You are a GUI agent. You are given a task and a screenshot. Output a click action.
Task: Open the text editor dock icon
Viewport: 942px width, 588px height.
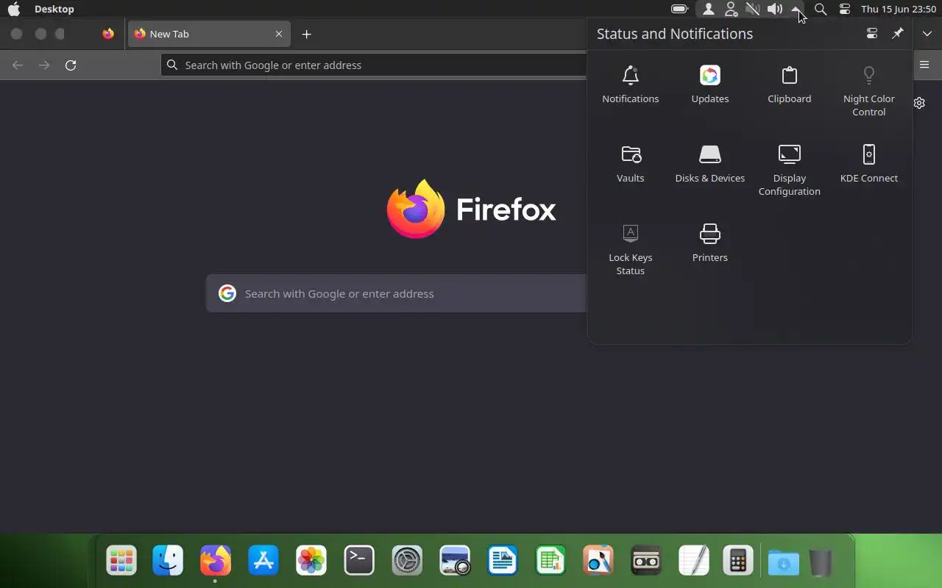click(x=694, y=562)
